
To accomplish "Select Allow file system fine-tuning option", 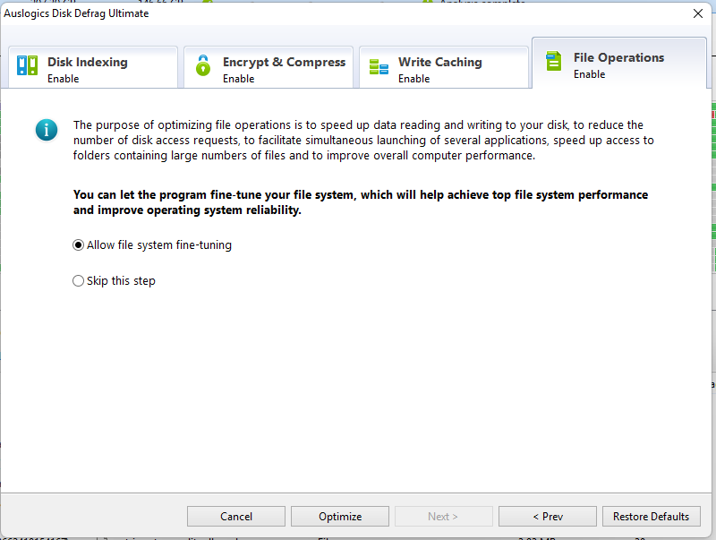I will [x=79, y=245].
